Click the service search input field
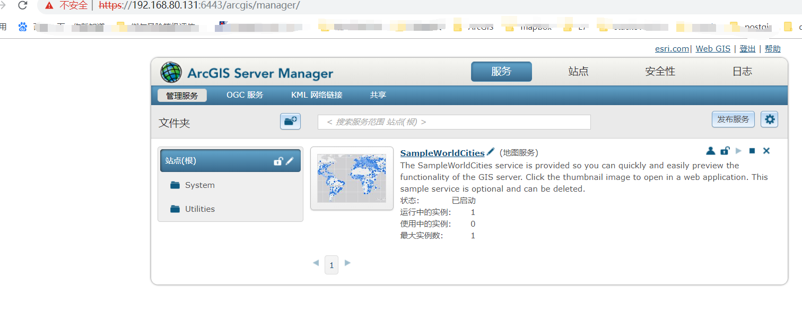Image resolution: width=802 pixels, height=310 pixels. [x=454, y=122]
